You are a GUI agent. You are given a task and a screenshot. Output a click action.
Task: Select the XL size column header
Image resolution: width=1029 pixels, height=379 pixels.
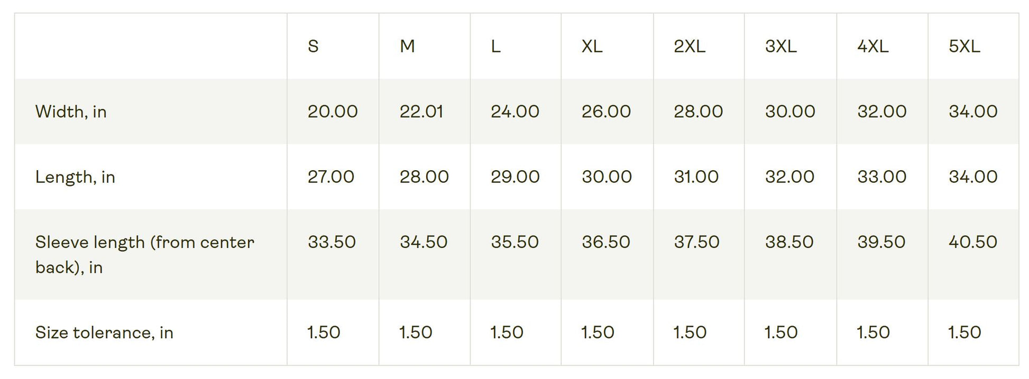click(592, 47)
